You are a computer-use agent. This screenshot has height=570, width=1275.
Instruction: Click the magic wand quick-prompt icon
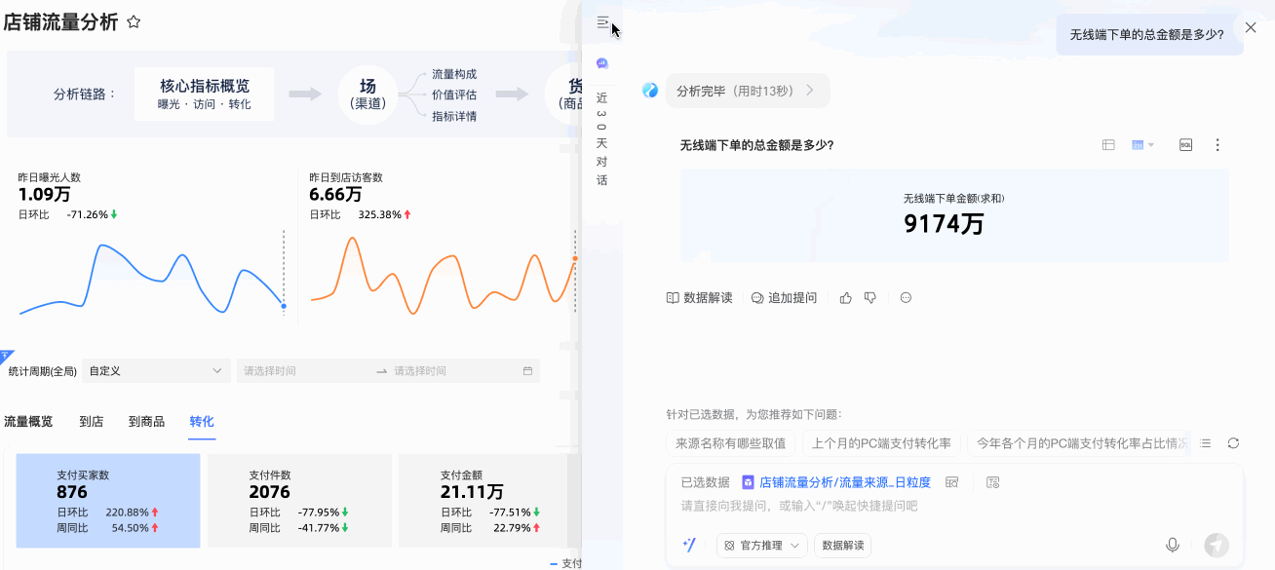689,546
